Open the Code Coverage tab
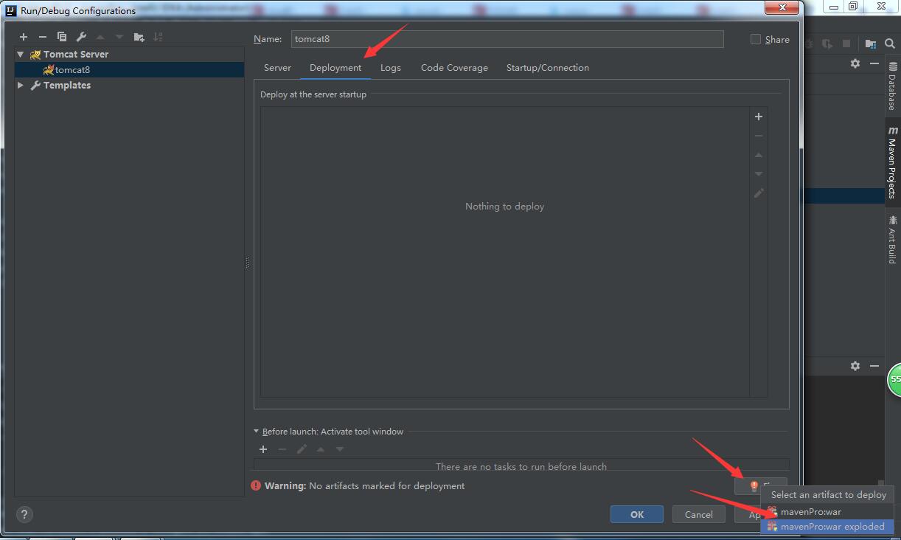The image size is (901, 540). 454,68
